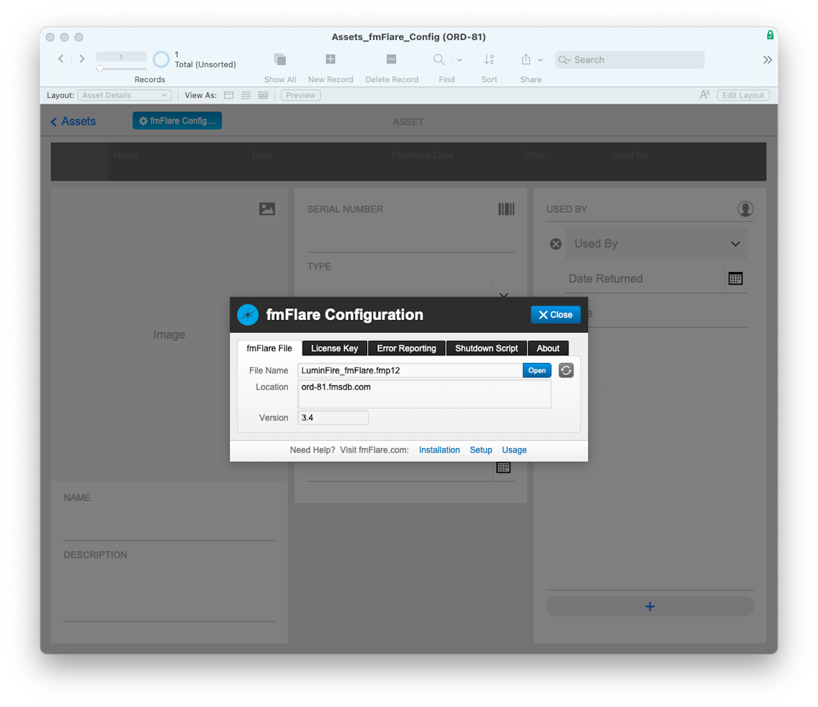Click the Date Returned field
The height and width of the screenshot is (707, 818).
coord(644,278)
